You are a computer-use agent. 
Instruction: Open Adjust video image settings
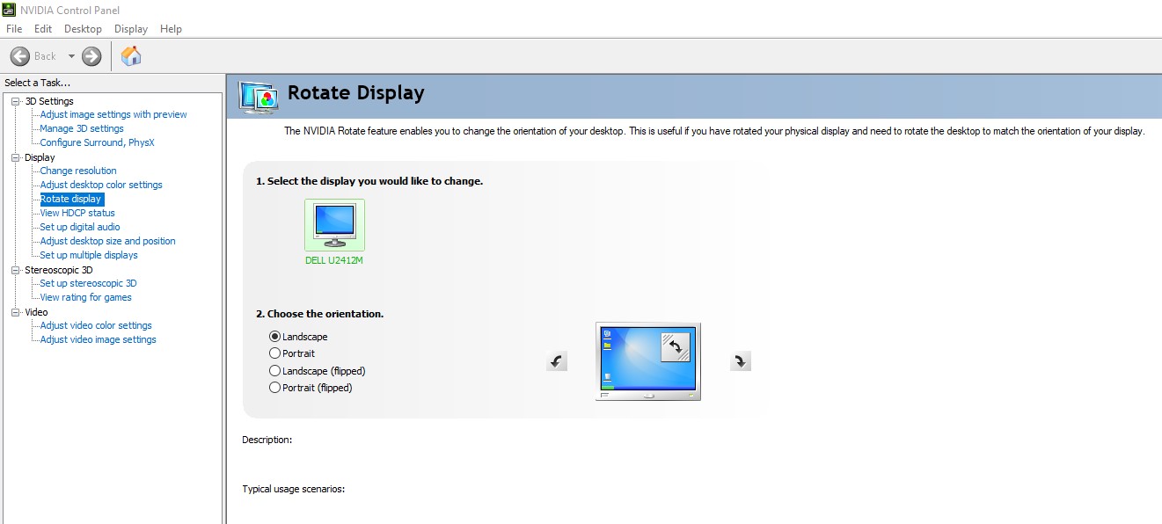(x=98, y=339)
